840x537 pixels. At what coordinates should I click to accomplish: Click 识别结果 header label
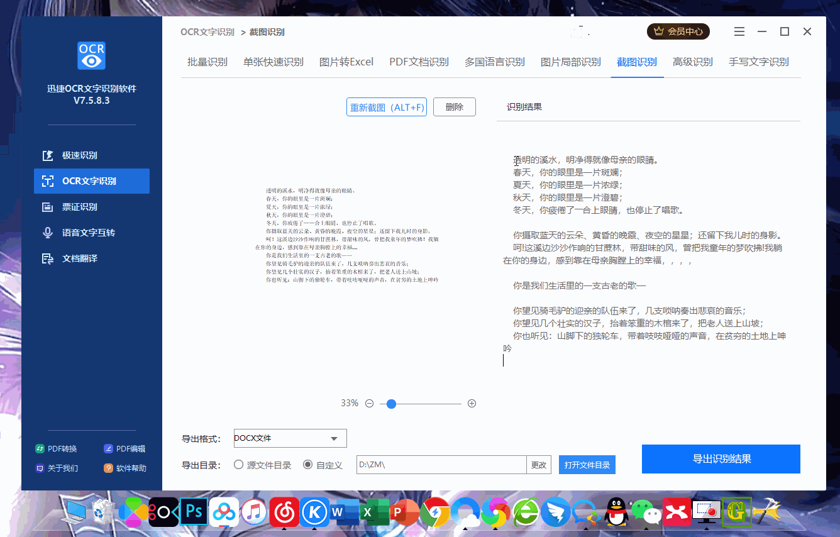[x=524, y=107]
